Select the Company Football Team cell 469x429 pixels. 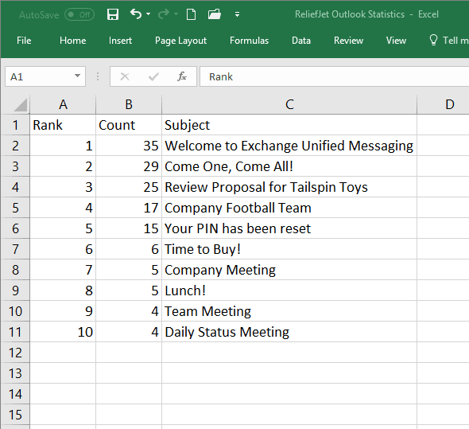click(x=289, y=208)
